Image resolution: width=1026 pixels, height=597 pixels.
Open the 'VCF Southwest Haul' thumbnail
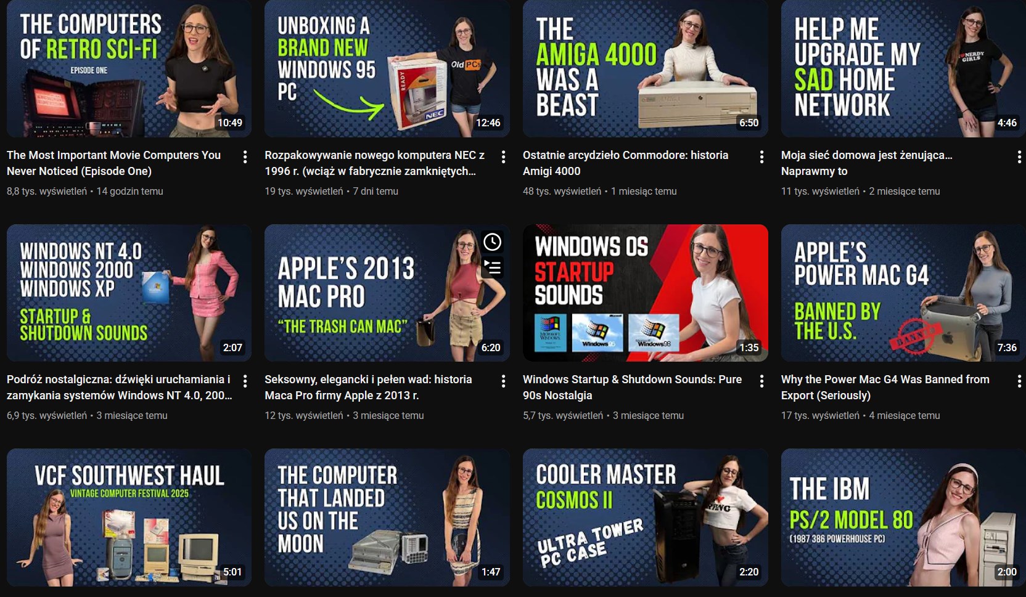129,518
